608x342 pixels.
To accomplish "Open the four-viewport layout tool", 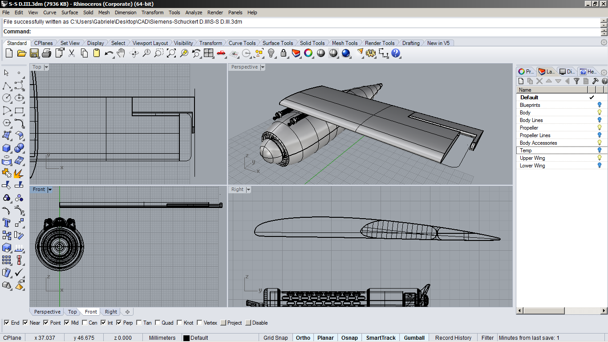I will tap(208, 53).
